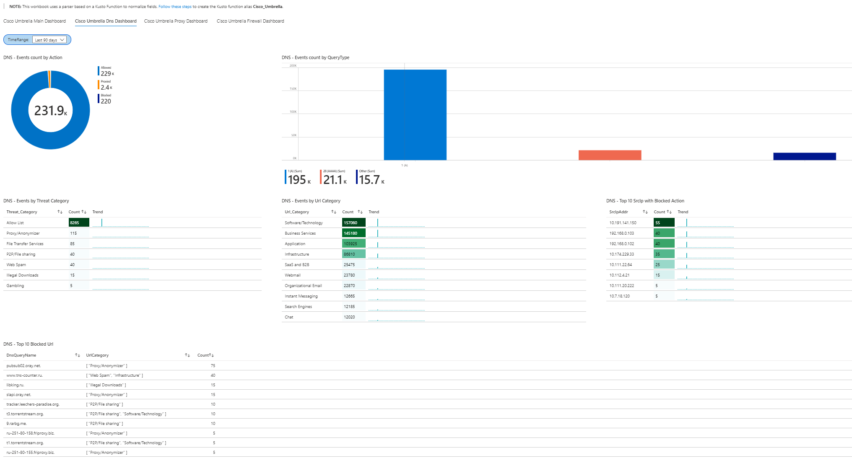
Task: Click the Proxied legend entry
Action: pos(106,85)
